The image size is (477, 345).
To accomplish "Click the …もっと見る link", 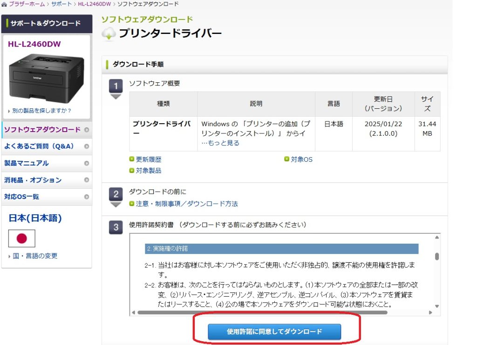I will pos(220,143).
